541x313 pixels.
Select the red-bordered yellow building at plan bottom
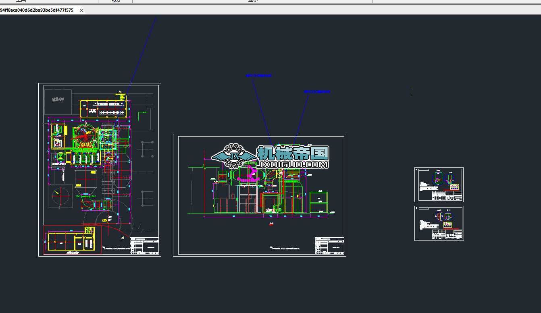click(x=72, y=241)
